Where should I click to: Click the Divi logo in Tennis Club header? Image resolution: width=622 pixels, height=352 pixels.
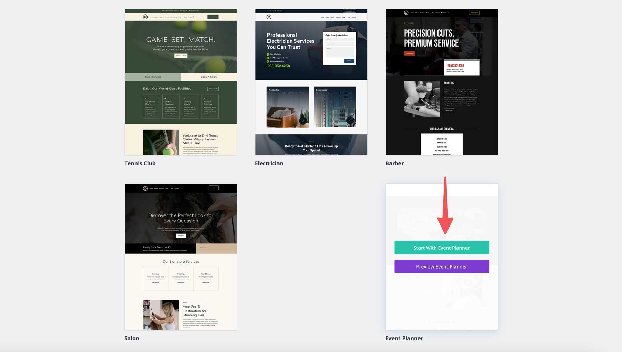tap(145, 17)
